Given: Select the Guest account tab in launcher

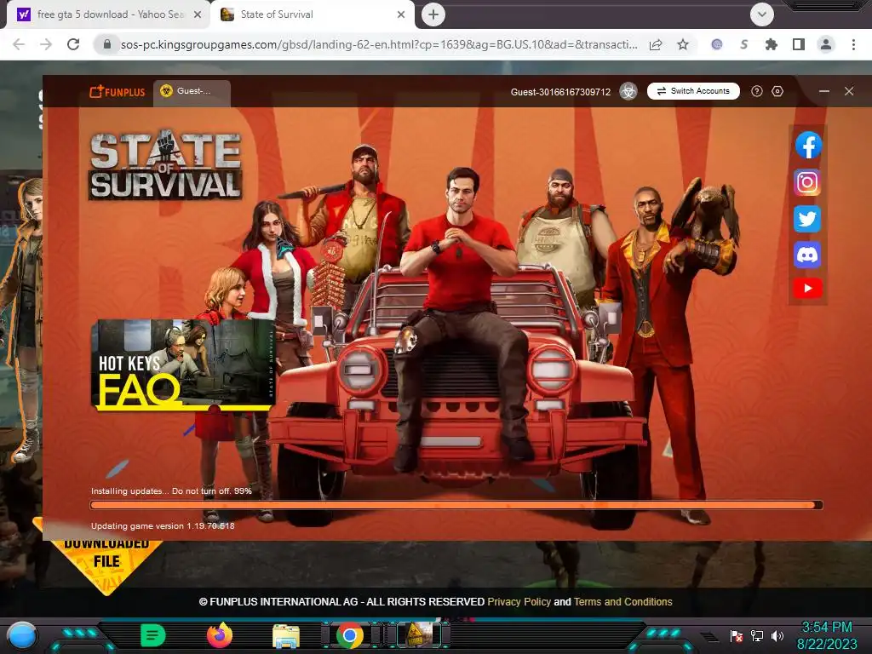Looking at the screenshot, I should [x=192, y=92].
